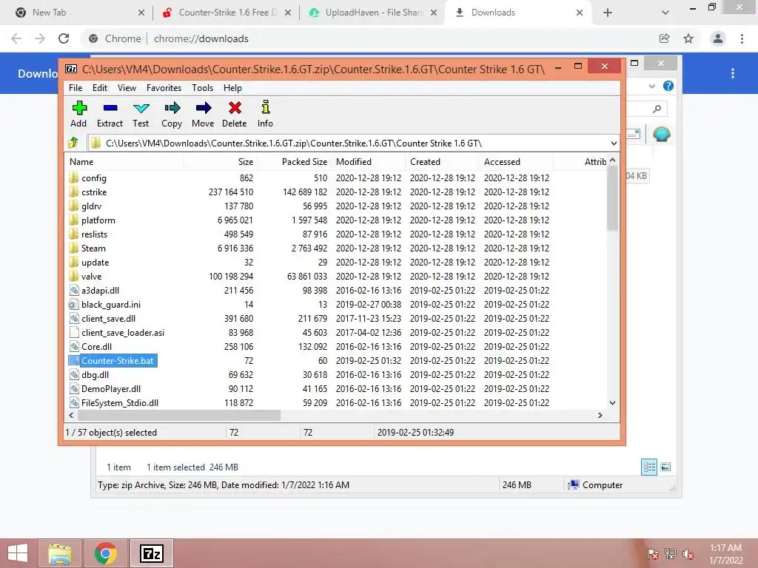The image size is (758, 568).
Task: Select the cstrike folder
Action: pos(94,192)
